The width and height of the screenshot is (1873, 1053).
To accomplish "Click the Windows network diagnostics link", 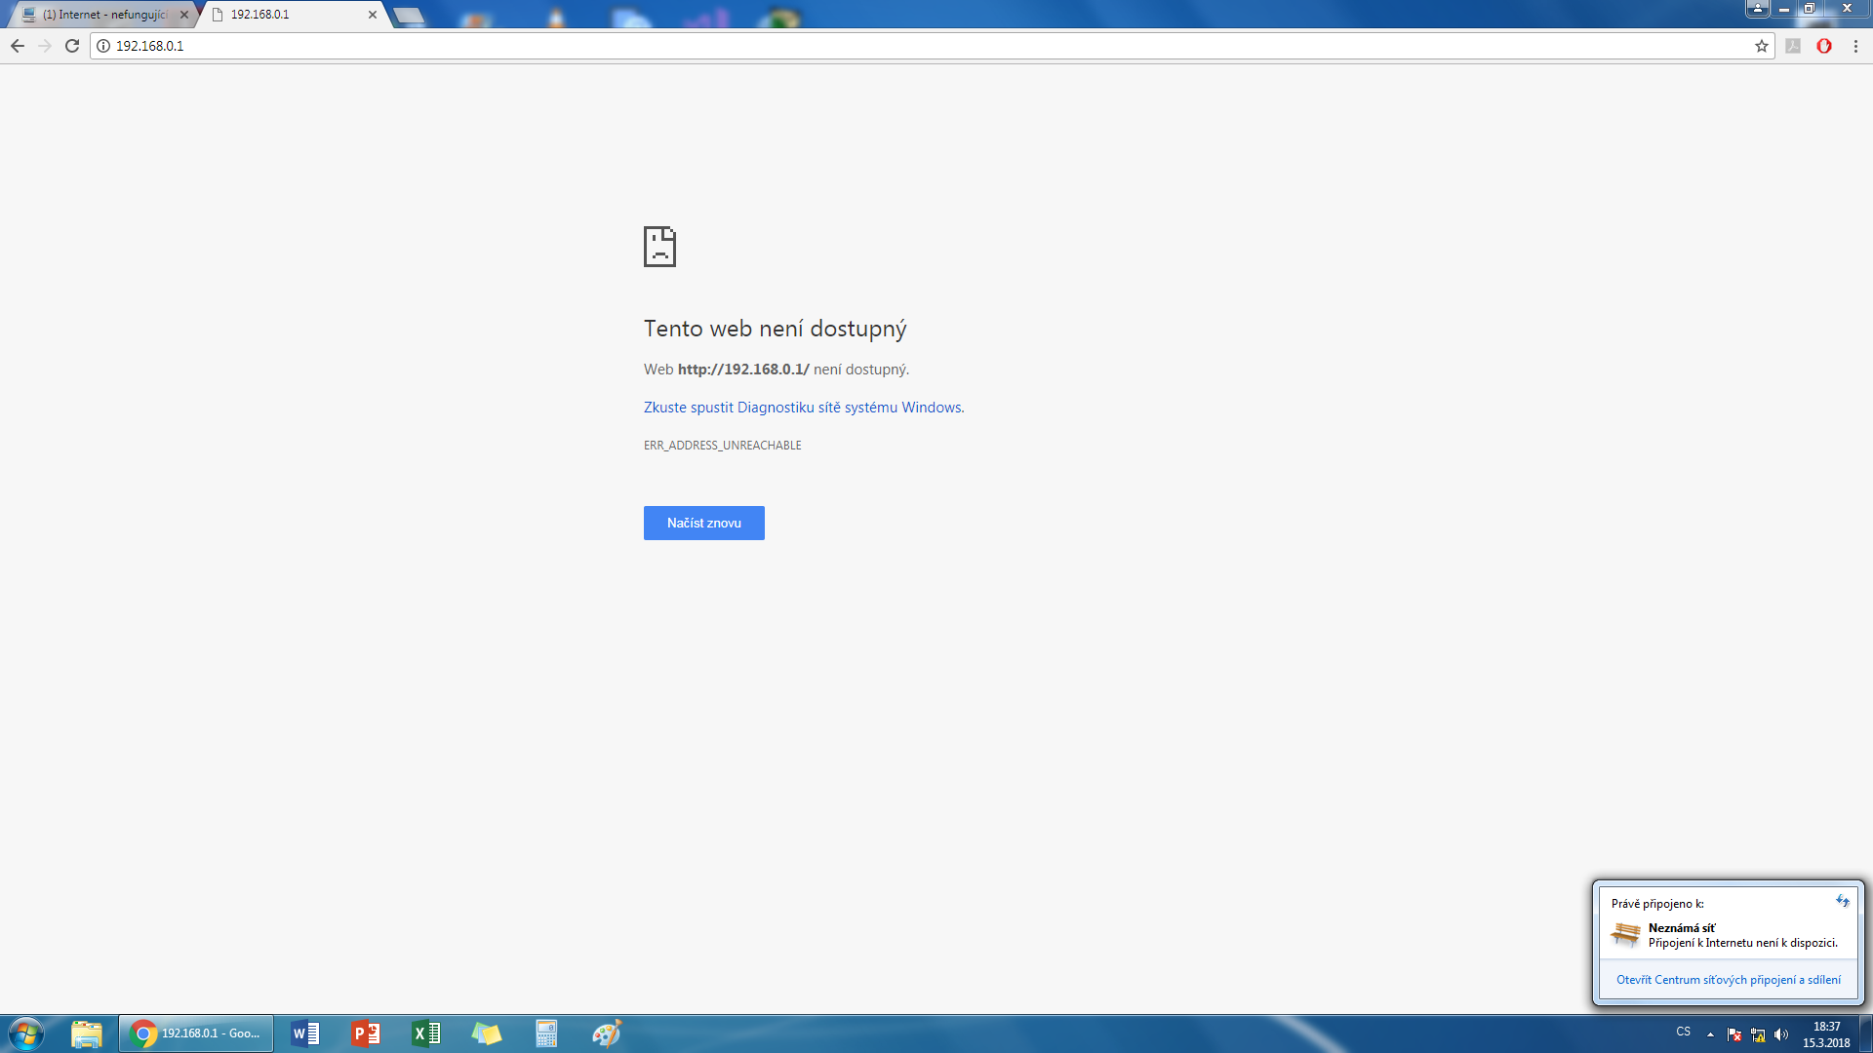I will [803, 408].
